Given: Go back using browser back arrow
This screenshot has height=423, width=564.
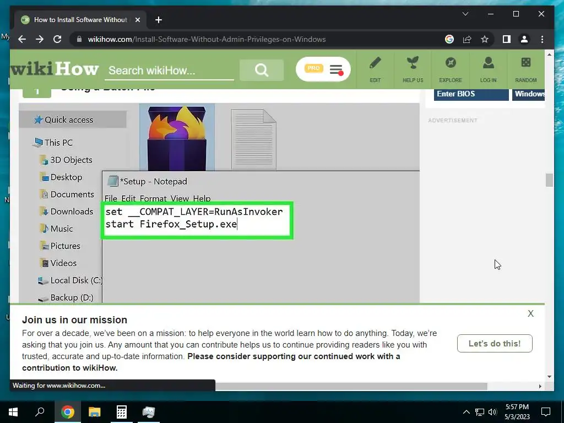Looking at the screenshot, I should point(22,39).
